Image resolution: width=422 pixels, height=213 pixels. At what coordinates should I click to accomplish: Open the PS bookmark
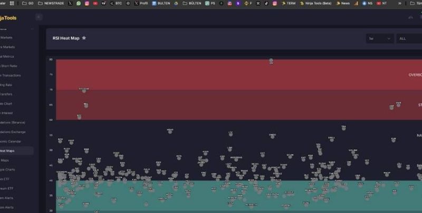click(x=210, y=3)
